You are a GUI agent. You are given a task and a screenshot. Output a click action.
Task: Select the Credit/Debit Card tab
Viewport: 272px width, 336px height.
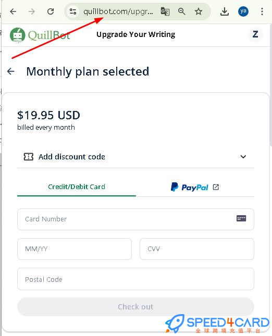pyautogui.click(x=77, y=187)
